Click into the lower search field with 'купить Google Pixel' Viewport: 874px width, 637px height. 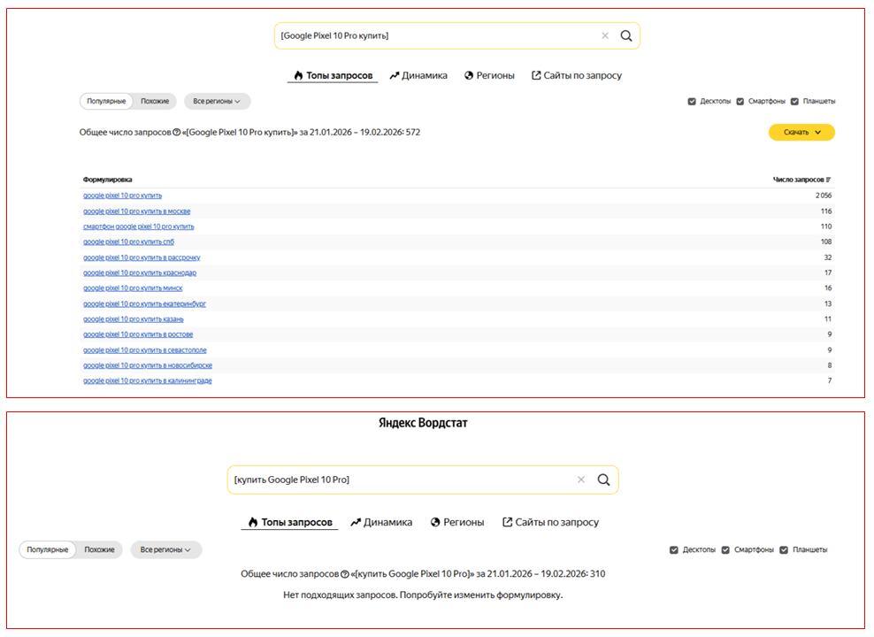point(398,480)
